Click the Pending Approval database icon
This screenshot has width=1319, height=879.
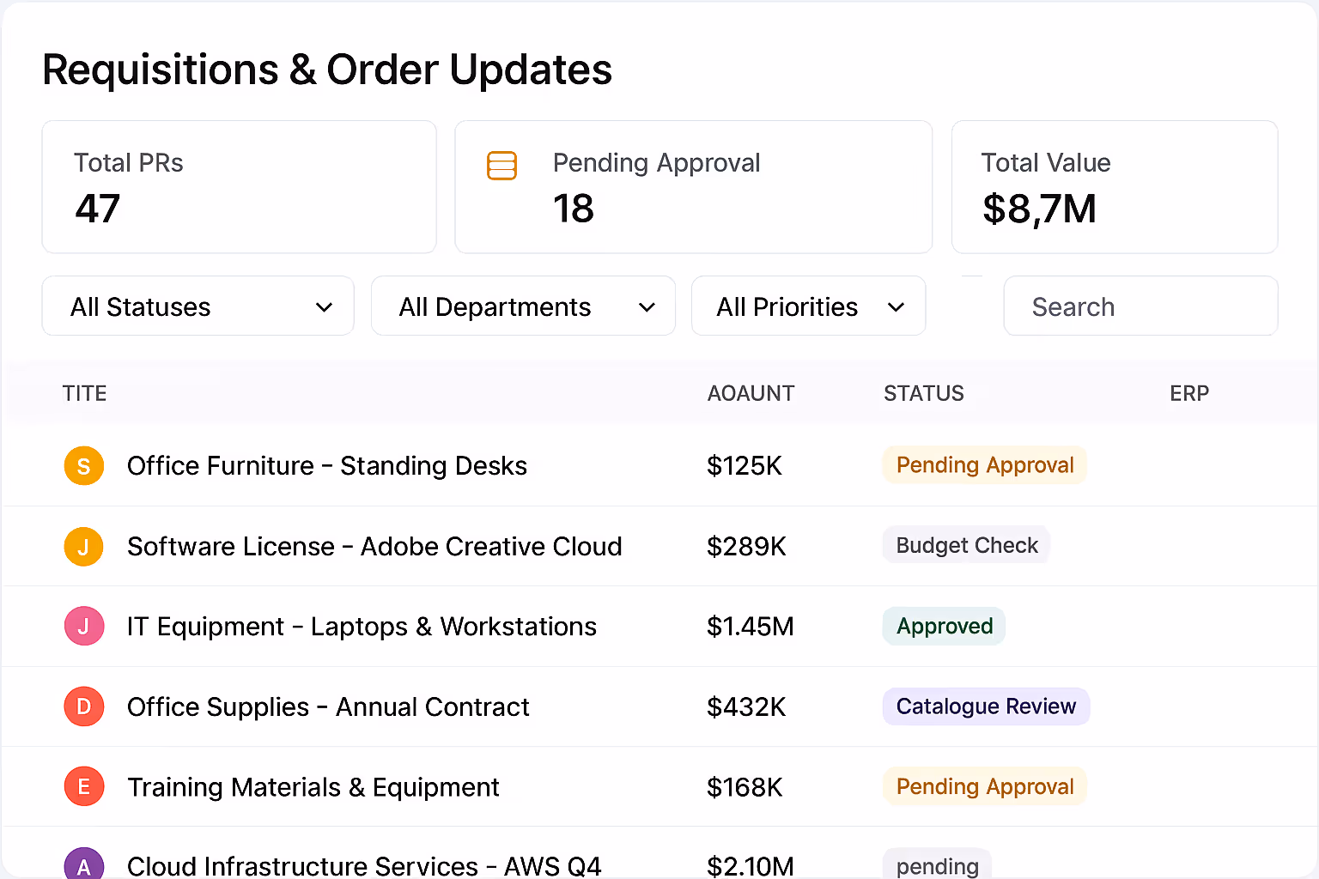click(501, 165)
